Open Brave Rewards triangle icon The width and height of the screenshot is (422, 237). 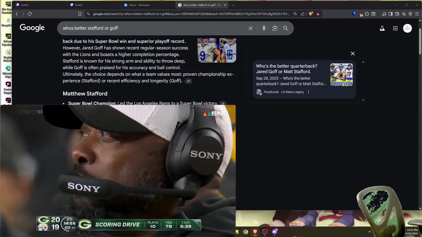pos(318,14)
